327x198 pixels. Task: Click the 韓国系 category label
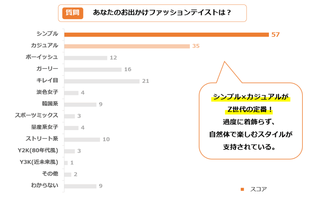[50, 104]
